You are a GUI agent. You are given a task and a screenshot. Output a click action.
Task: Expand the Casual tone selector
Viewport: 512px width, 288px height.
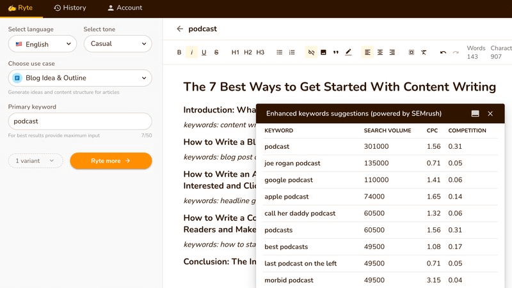(x=118, y=44)
